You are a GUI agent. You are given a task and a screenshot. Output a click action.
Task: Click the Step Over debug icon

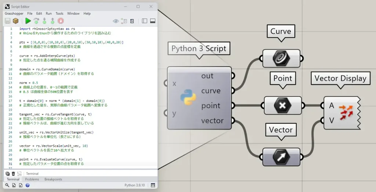point(36,21)
